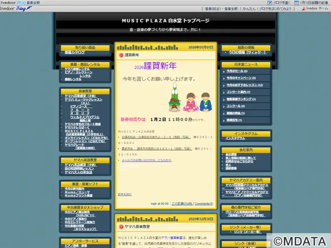Open ヤマハグレード link
Image resolution: width=331 pixels, height=248 pixels.
click(x=80, y=146)
